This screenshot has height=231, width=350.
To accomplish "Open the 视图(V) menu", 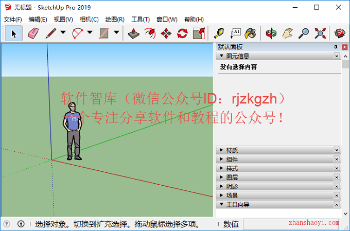I will click(x=63, y=20).
